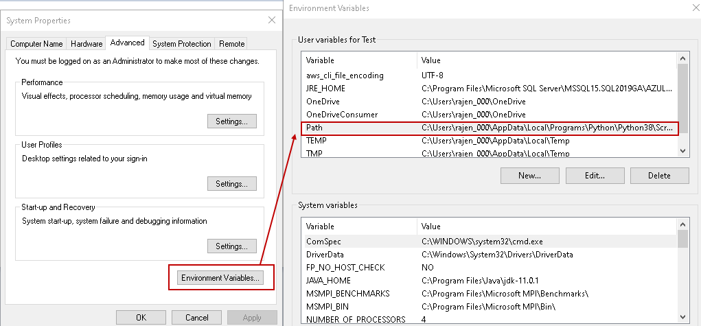
Task: Close the System Properties dialog
Action: [272, 21]
